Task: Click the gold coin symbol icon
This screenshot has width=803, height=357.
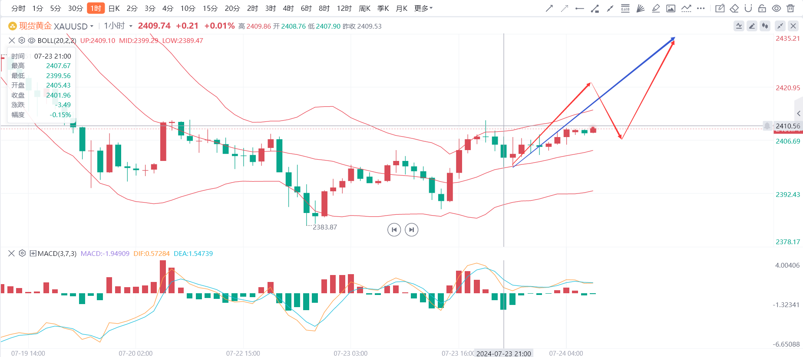Action: pos(13,26)
